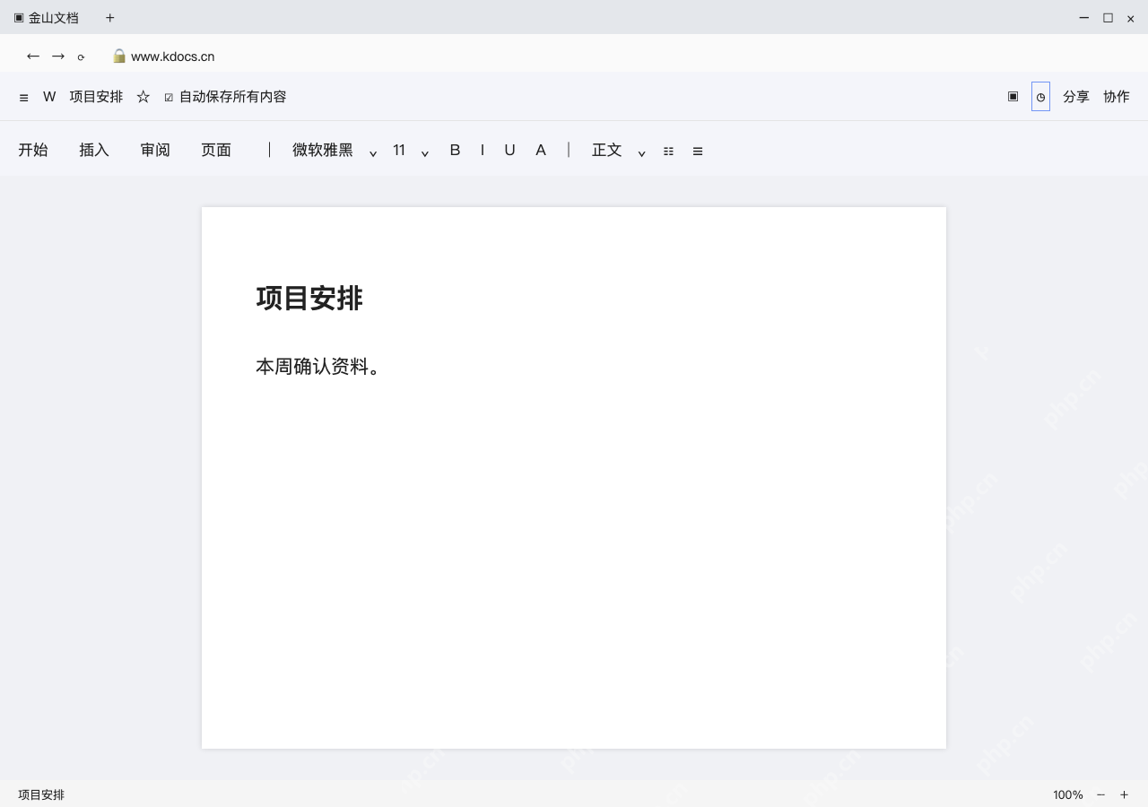Zoom in with the plus button
The width and height of the screenshot is (1148, 807).
pos(1124,795)
